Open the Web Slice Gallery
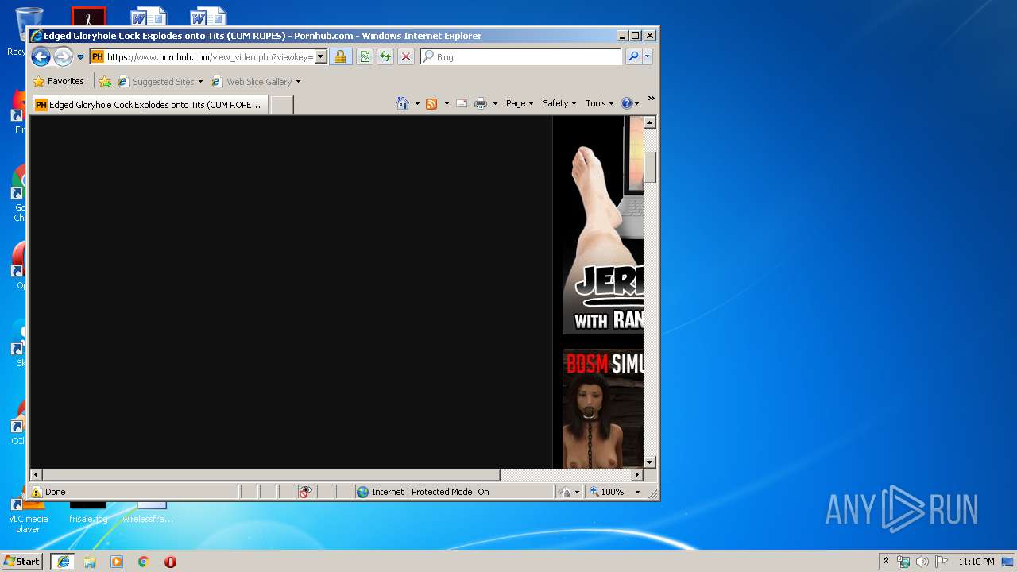The image size is (1017, 572). pyautogui.click(x=256, y=81)
